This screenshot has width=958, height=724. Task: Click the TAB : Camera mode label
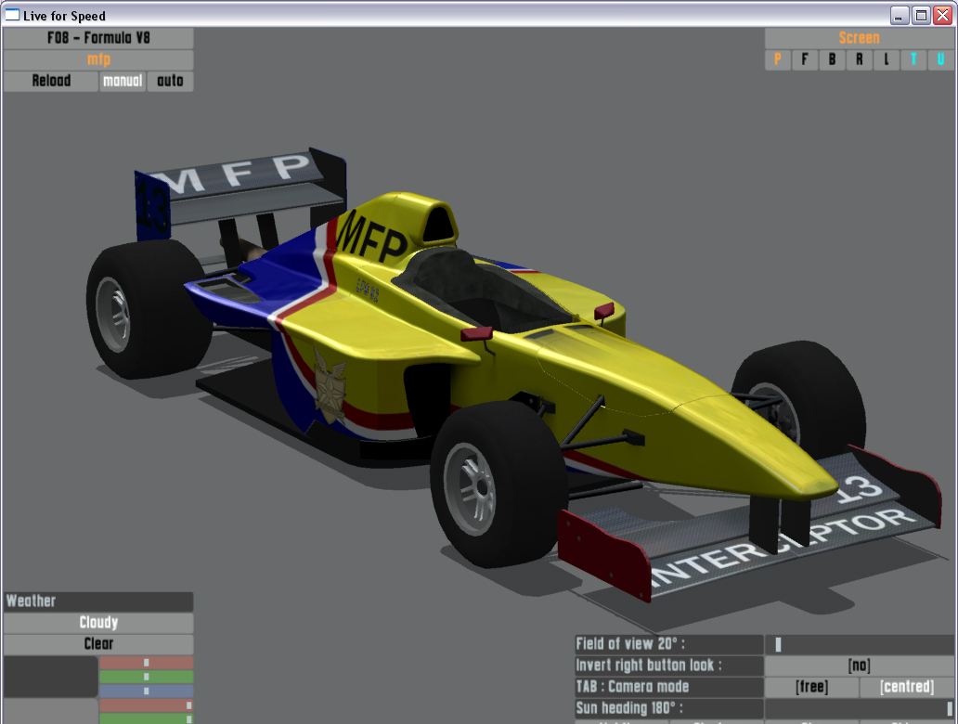click(669, 687)
